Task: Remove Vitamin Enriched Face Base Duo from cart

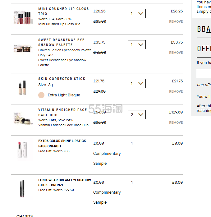Action: [x=176, y=123]
